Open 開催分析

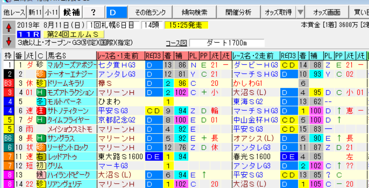pyautogui.click(x=238, y=12)
